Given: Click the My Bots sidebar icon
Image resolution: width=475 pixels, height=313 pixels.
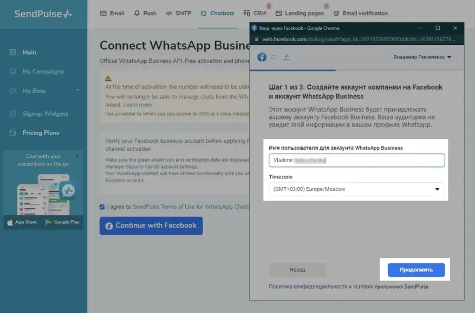Looking at the screenshot, I should pyautogui.click(x=12, y=91).
